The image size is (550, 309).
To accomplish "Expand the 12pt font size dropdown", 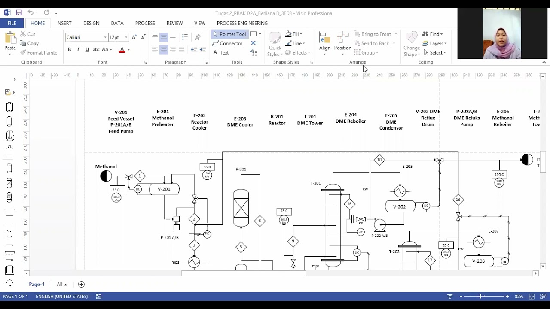I will 126,37.
